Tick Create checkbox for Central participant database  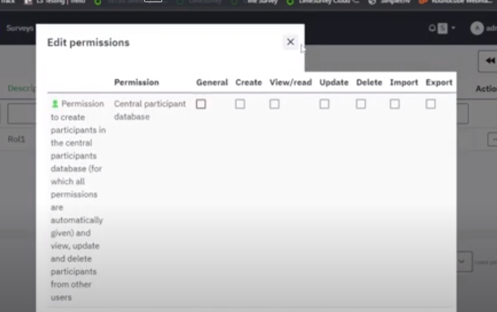tap(240, 104)
